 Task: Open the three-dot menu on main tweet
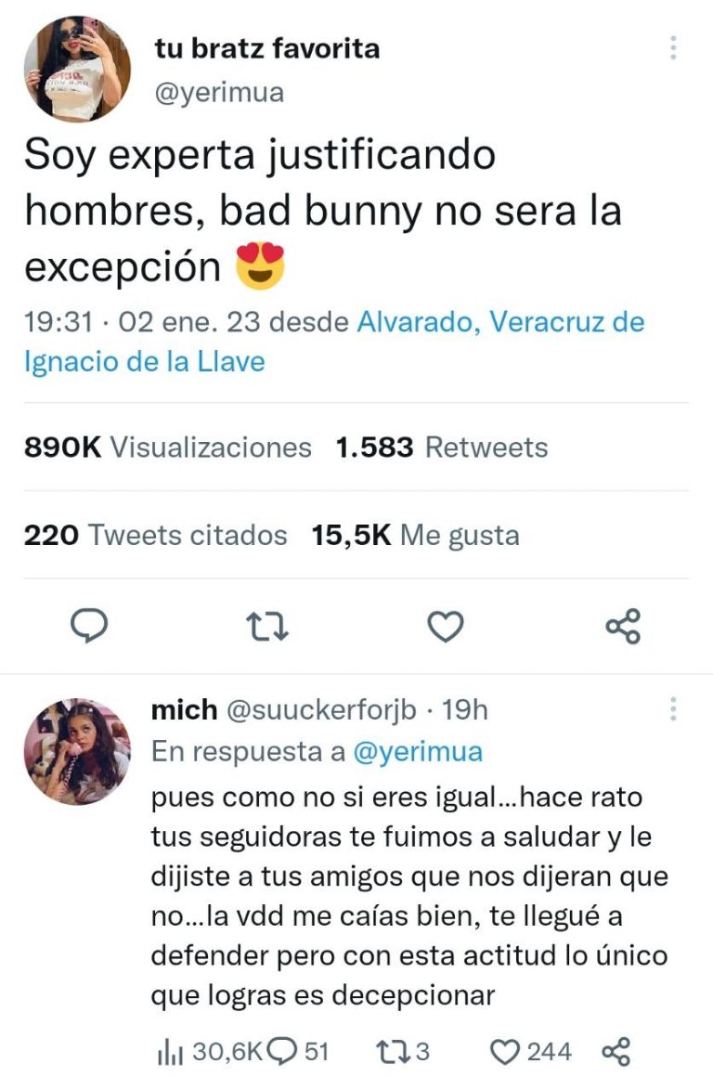point(673,48)
